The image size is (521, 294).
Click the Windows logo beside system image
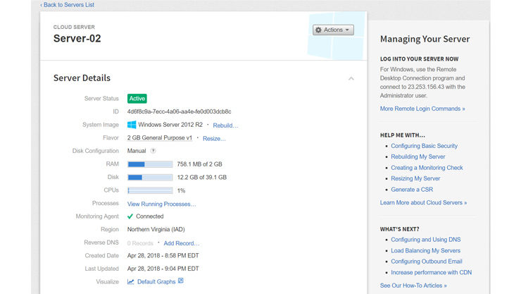(x=132, y=125)
